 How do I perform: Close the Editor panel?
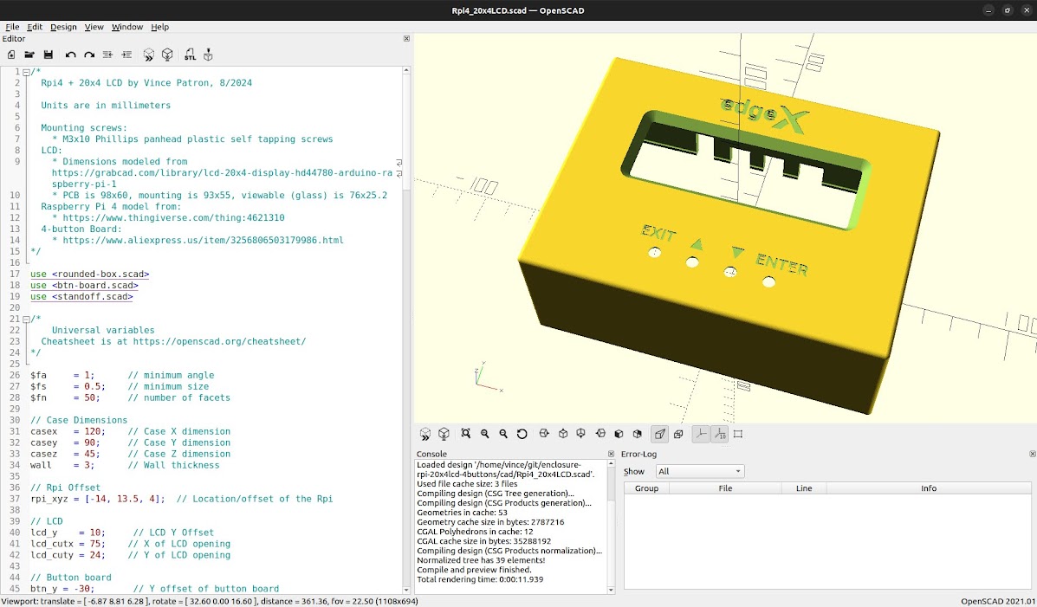click(x=406, y=39)
